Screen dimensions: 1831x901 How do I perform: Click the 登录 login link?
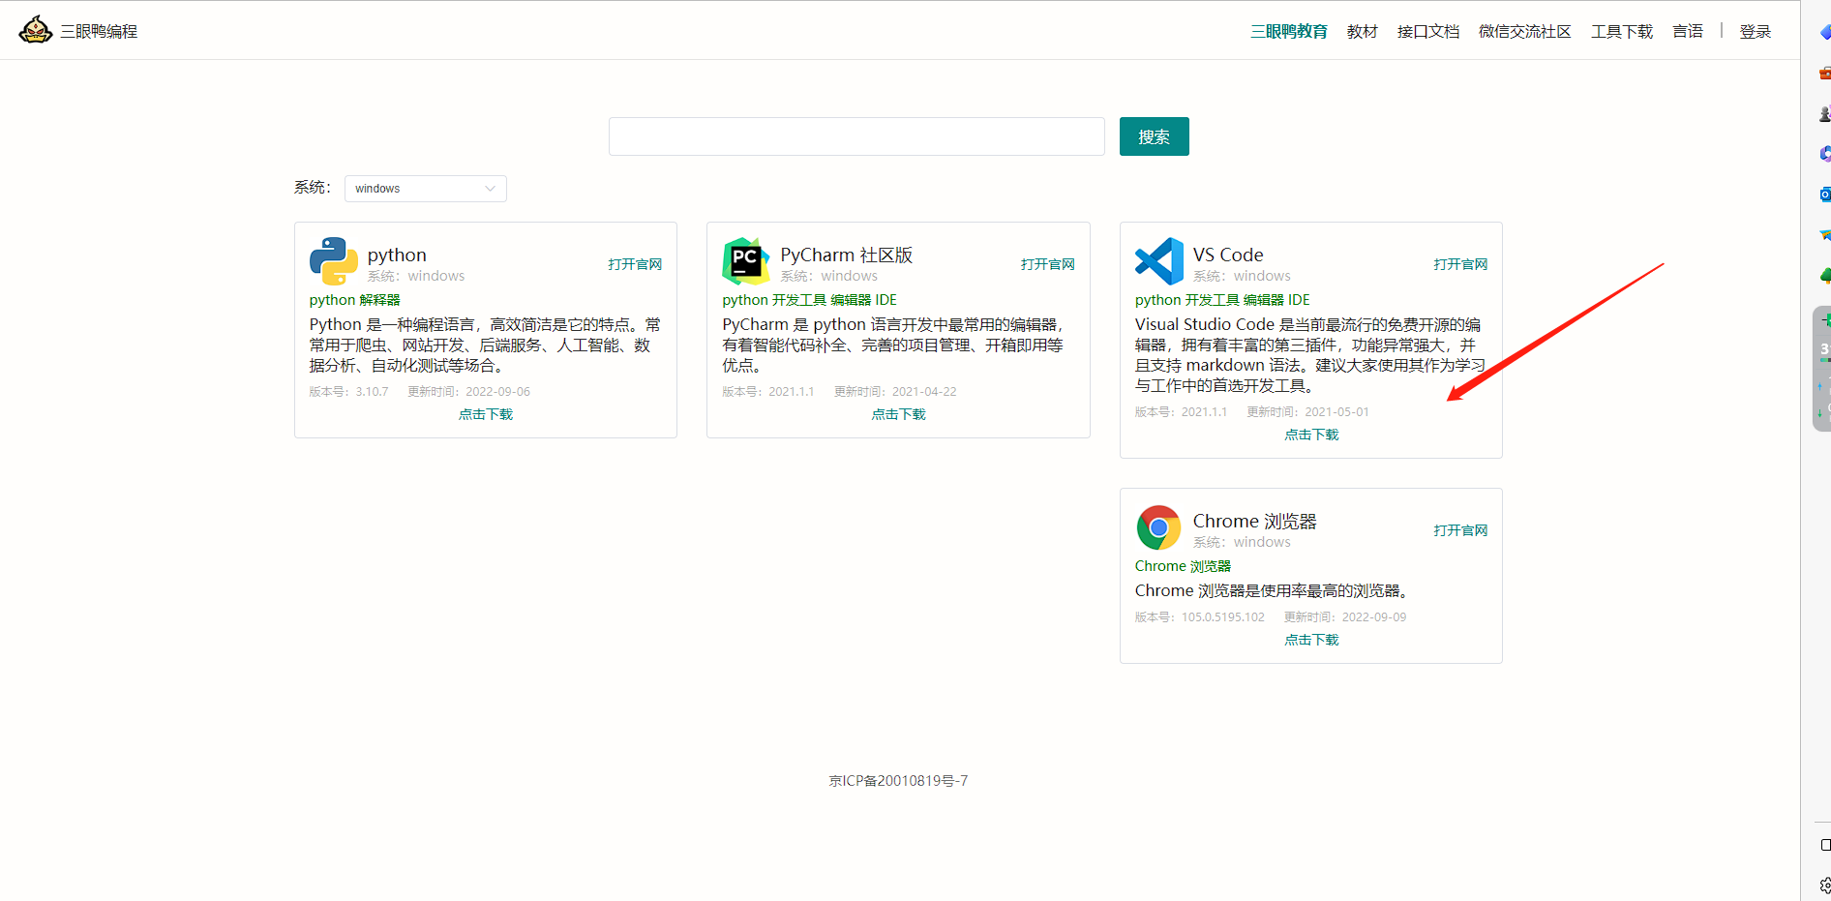pyautogui.click(x=1756, y=32)
